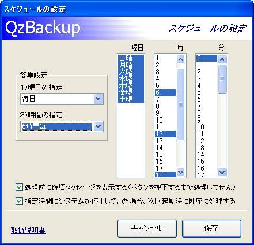Open the 時間の指定 dropdown showing 6時間毎

point(62,127)
